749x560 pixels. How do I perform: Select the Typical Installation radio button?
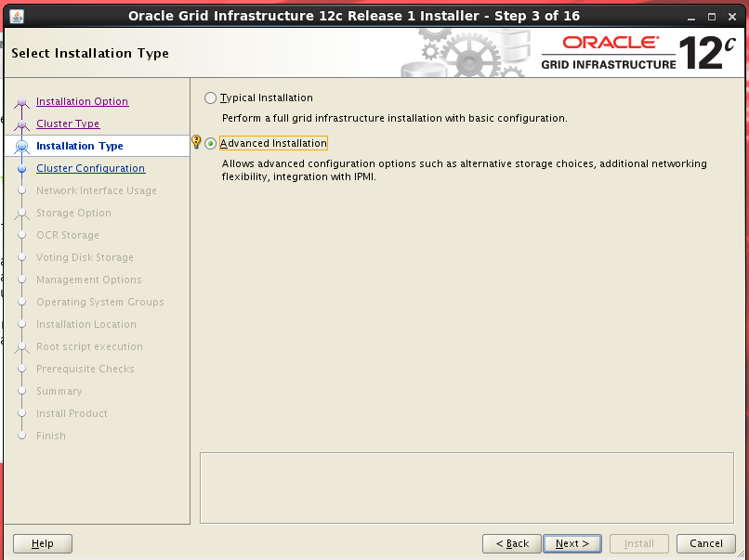[210, 98]
